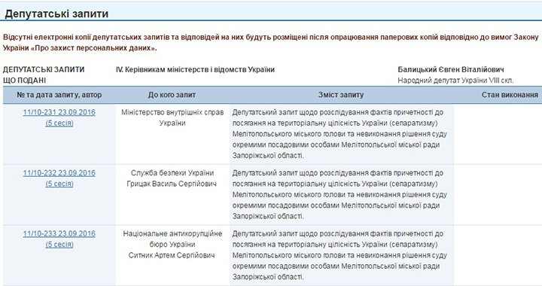Click request description in row 11/10-232
The width and height of the screenshot is (542, 286).
[x=340, y=195]
